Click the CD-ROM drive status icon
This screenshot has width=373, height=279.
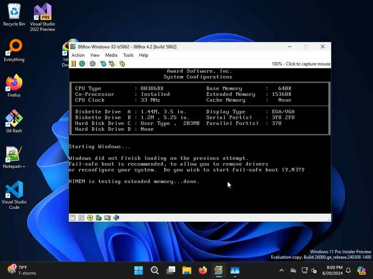(90, 218)
